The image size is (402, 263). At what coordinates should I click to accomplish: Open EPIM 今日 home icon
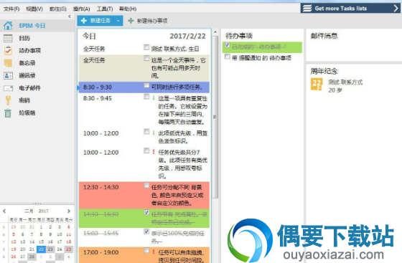coord(8,26)
